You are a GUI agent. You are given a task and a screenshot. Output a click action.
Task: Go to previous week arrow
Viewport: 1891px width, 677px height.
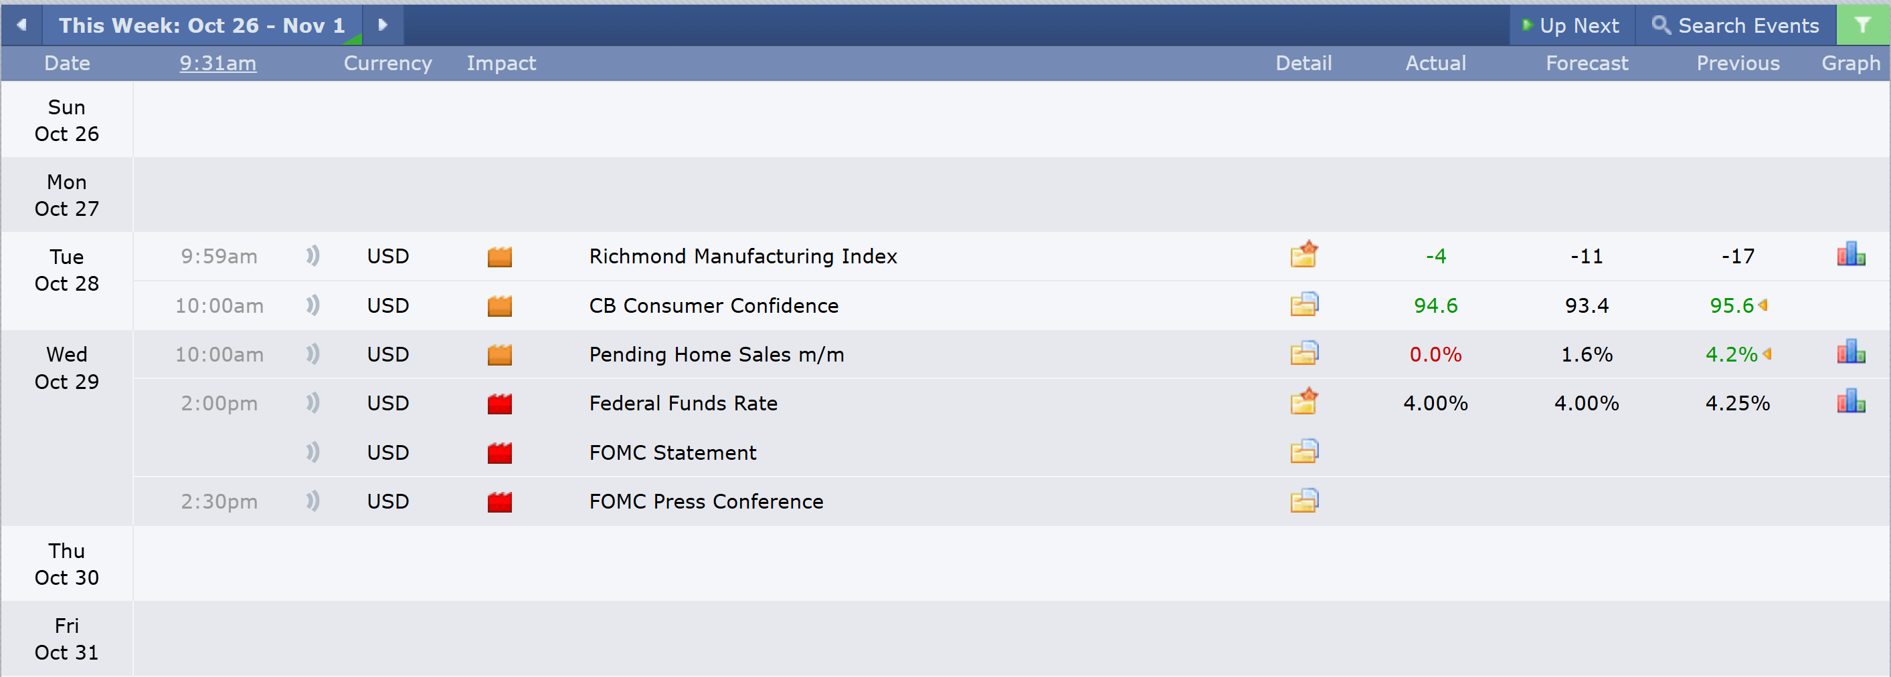tap(21, 25)
